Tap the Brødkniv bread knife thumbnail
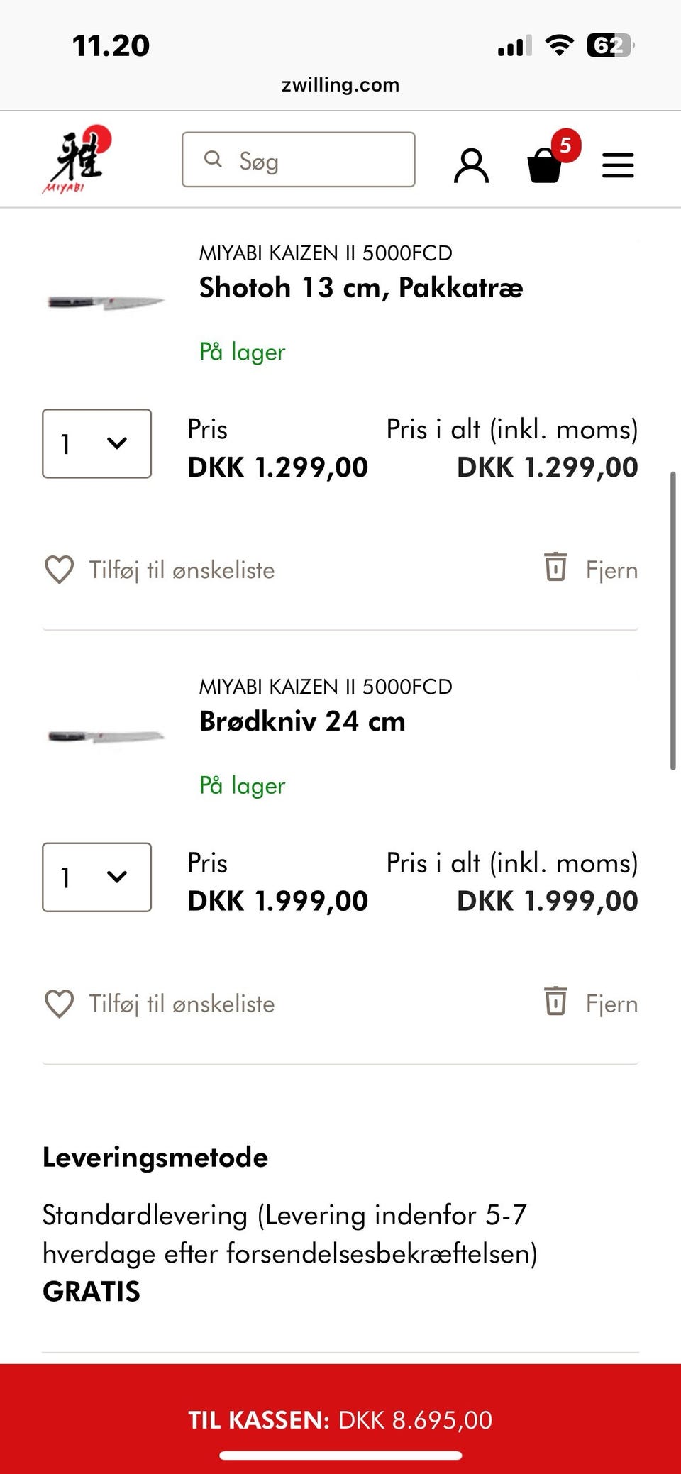 click(x=106, y=736)
